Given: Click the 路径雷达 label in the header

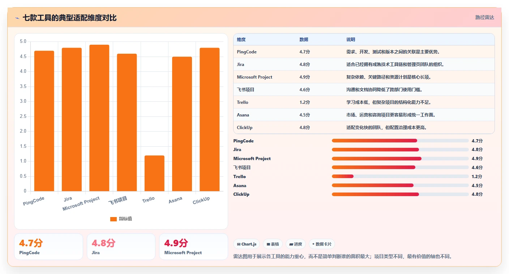Looking at the screenshot, I should coord(484,17).
